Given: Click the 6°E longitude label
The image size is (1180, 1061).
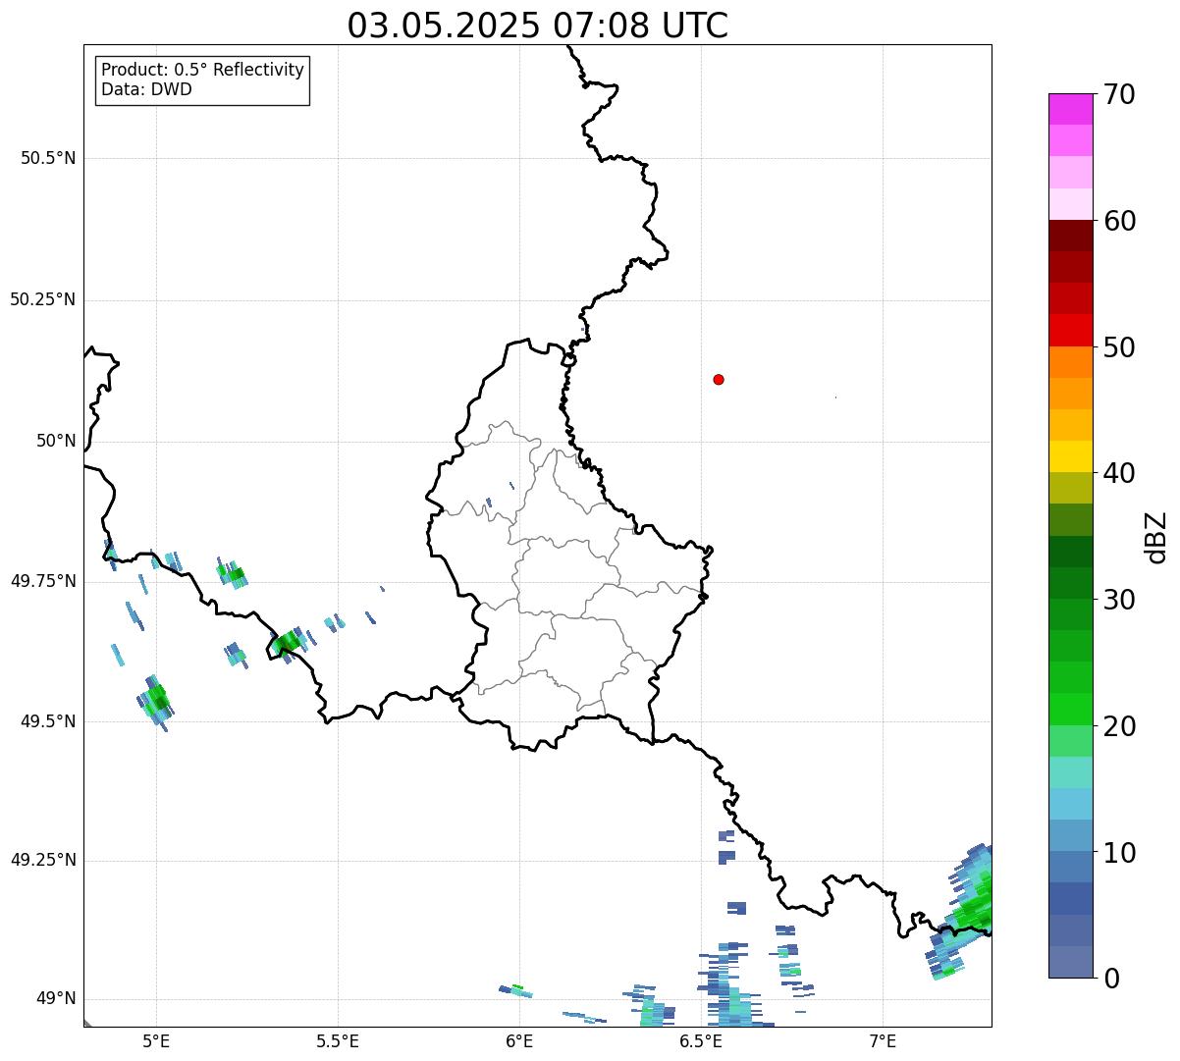Looking at the screenshot, I should point(519,1040).
